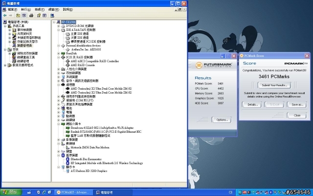This screenshot has width=313, height=196.
Task: Switch to the PCMark05 taskbar button
Action: [73, 193]
